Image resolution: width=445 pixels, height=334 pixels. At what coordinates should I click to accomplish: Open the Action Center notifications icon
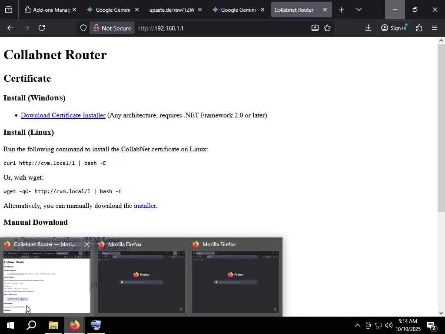coord(432,325)
